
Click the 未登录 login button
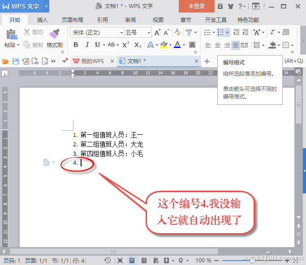[197, 6]
